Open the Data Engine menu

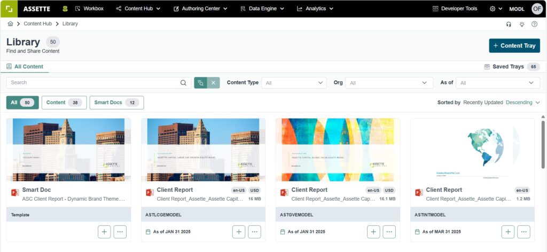click(262, 9)
